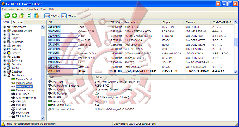The image size is (239, 127).
Task: Sort by CPU Clock column header
Action: point(116,22)
